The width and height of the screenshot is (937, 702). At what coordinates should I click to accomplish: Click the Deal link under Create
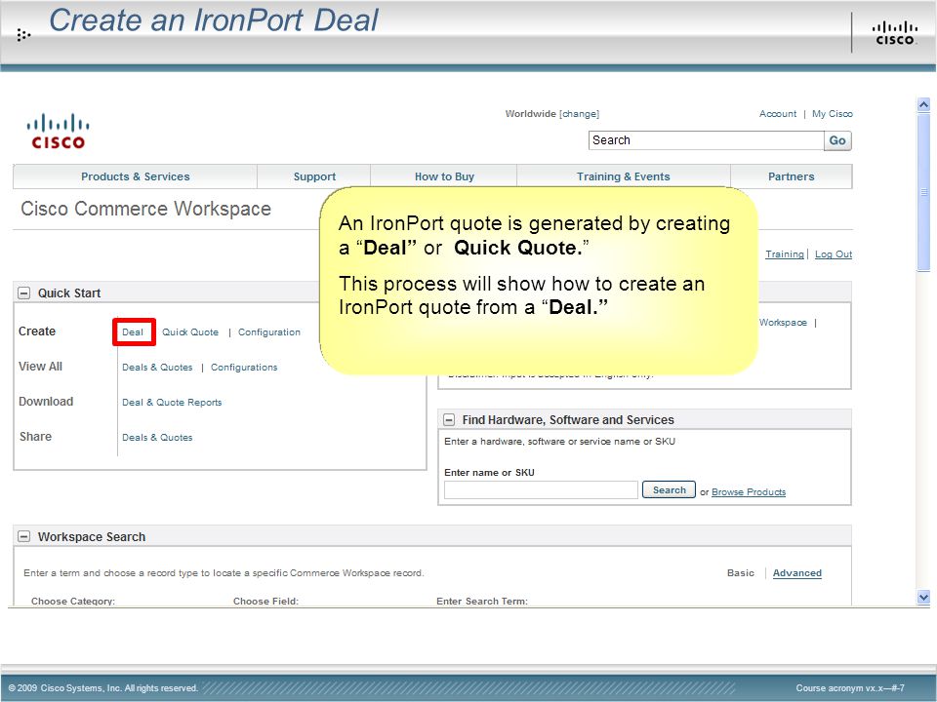click(133, 331)
